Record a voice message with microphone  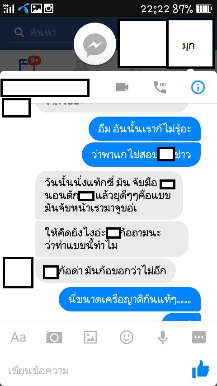(x=163, y=337)
